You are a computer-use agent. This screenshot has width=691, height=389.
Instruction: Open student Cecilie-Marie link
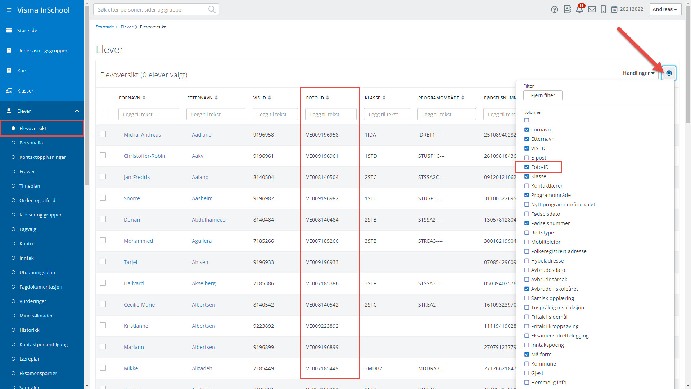(x=139, y=305)
